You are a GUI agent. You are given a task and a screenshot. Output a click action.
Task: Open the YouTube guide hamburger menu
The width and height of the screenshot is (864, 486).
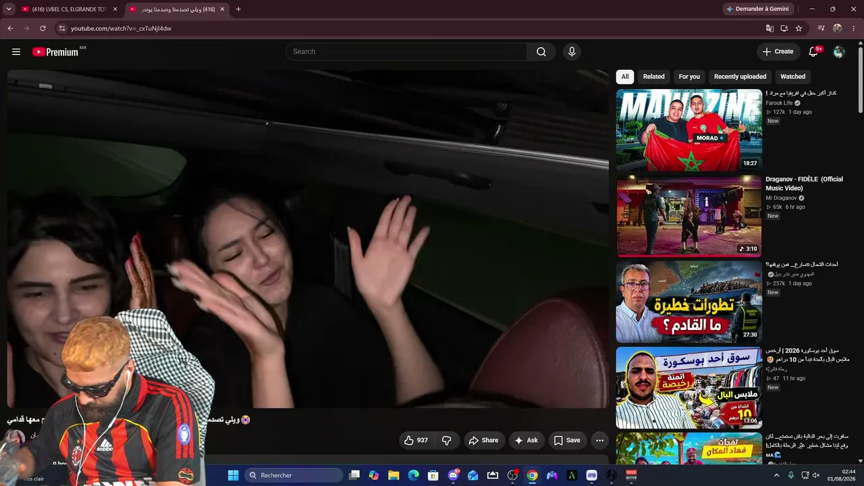pos(16,52)
